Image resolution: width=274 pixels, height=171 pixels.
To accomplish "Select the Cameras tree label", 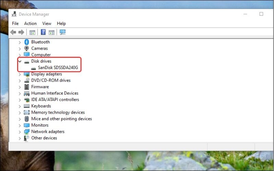I will click(x=39, y=48).
